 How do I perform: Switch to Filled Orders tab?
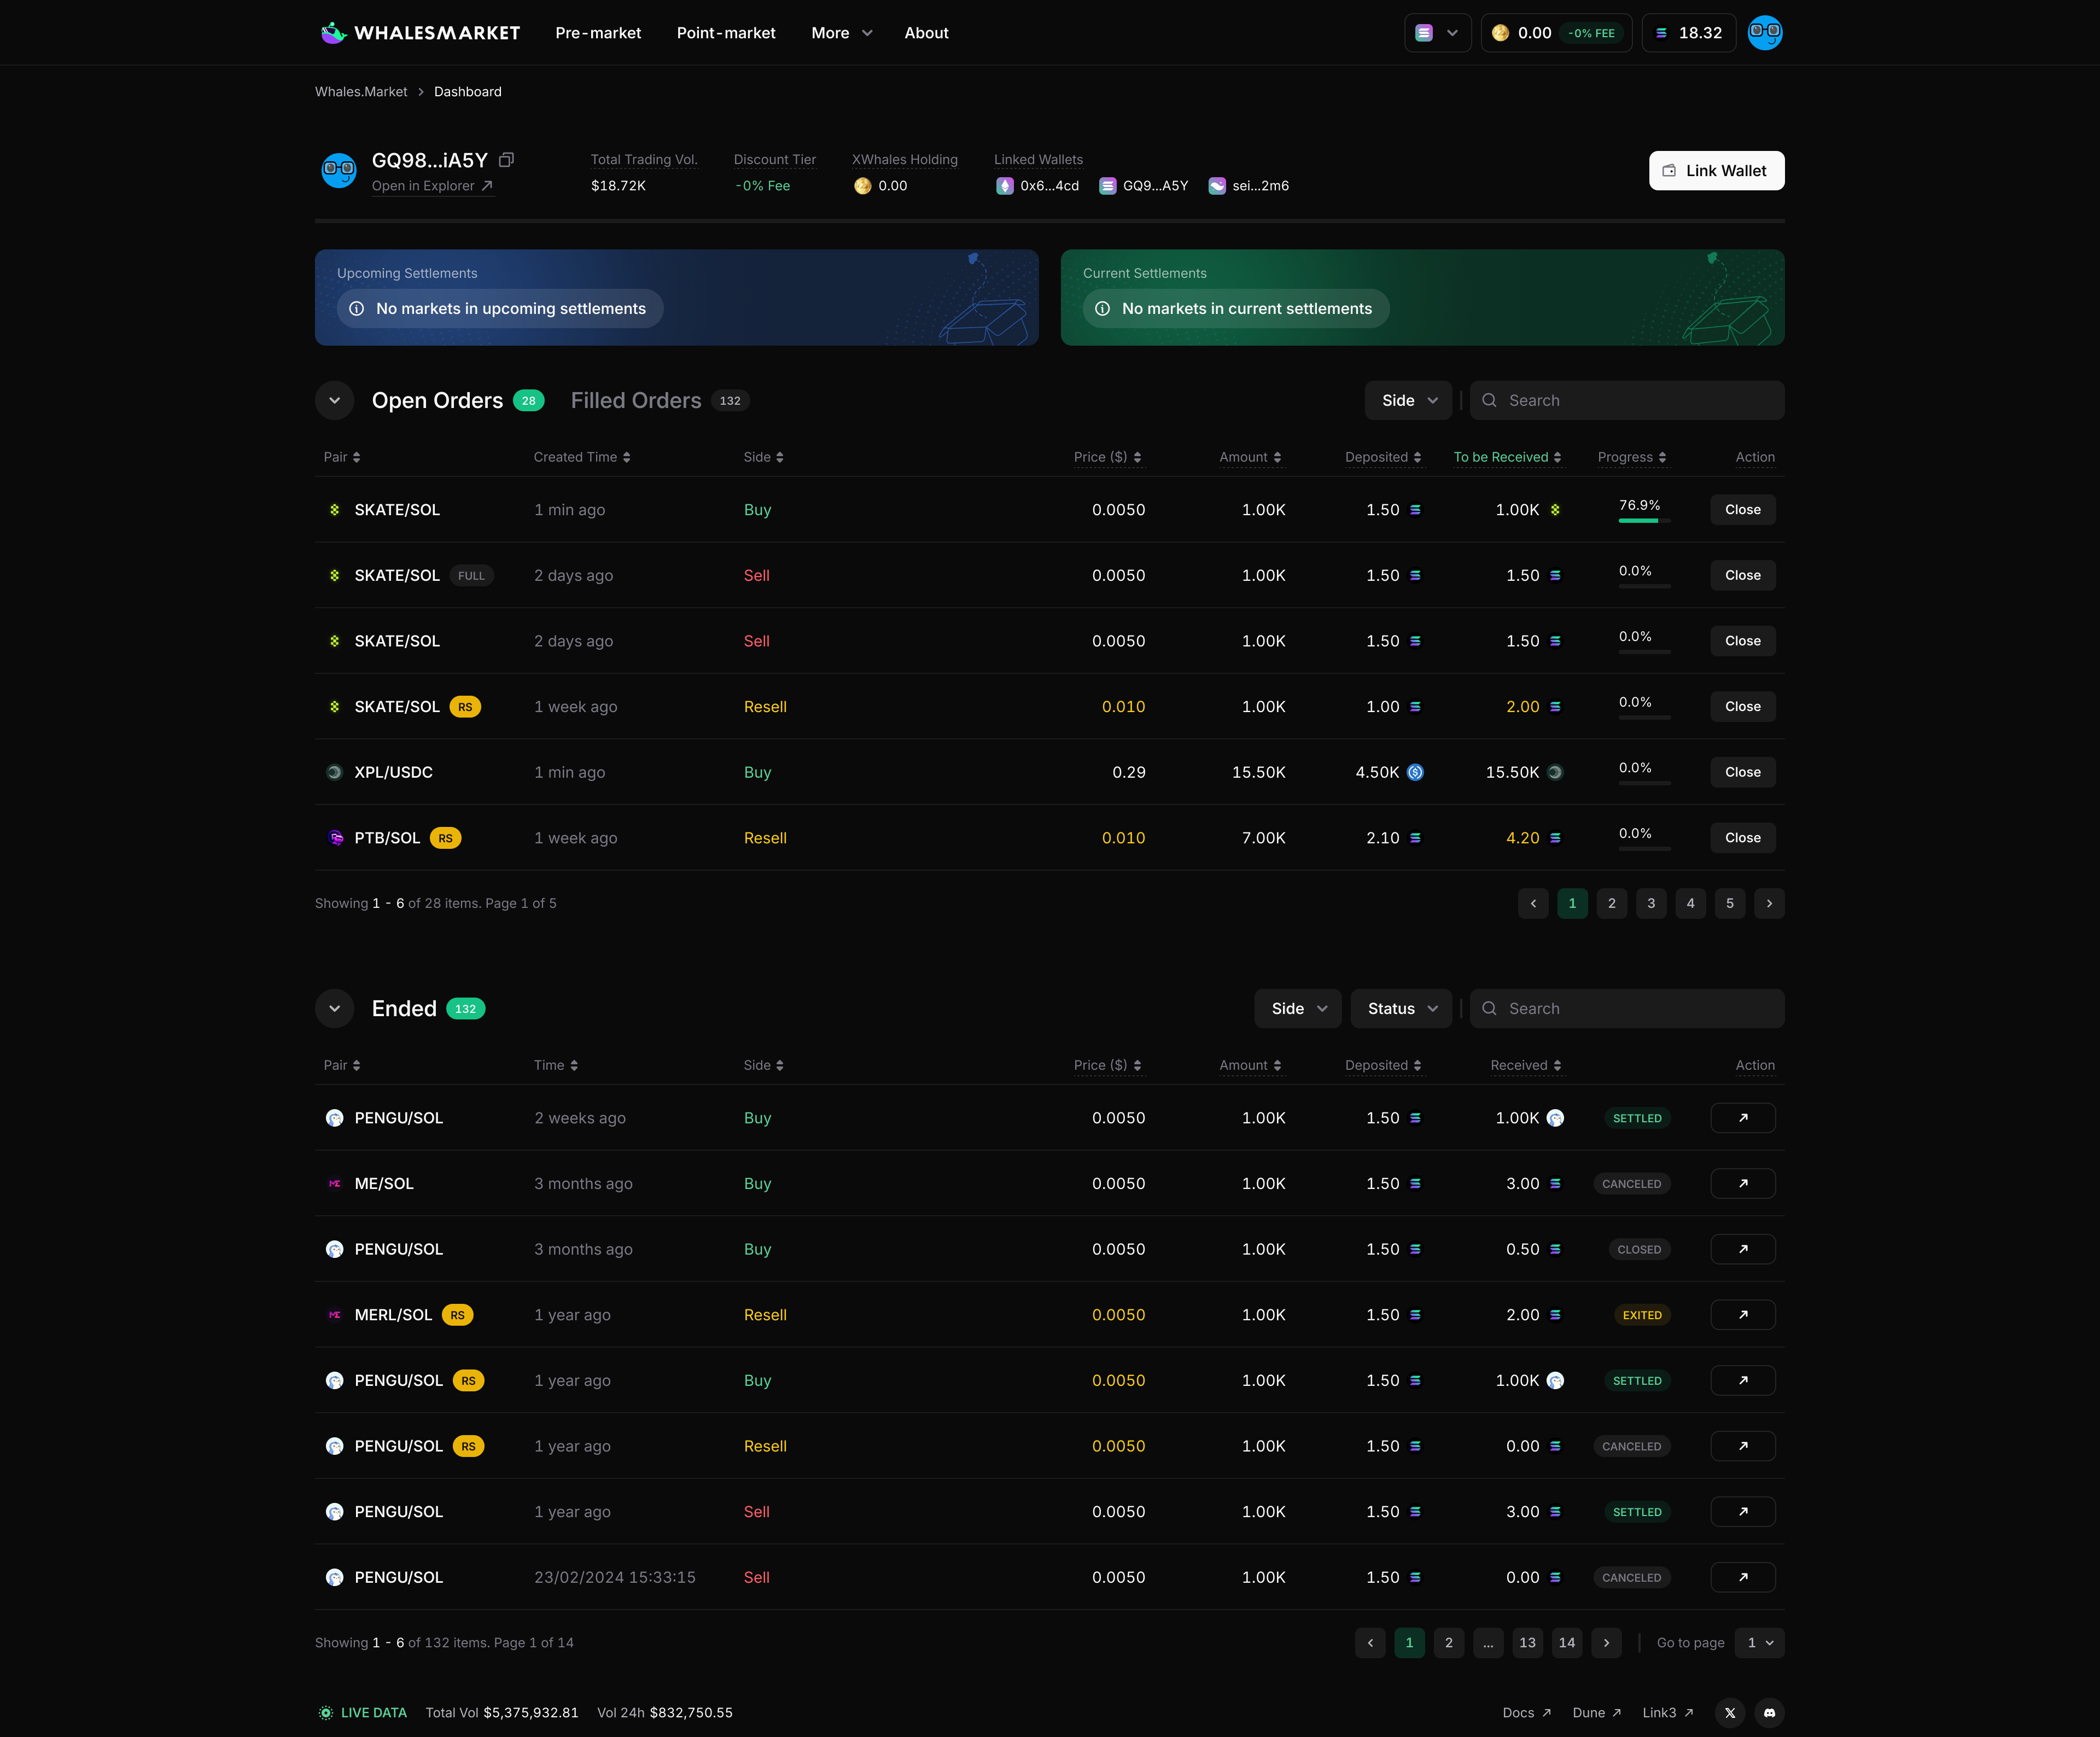click(x=636, y=400)
